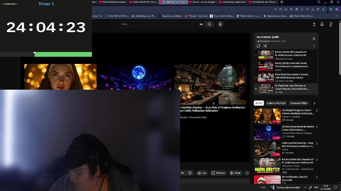Close the muutamat podit playlist panel
The width and height of the screenshot is (341, 191).
314,39
